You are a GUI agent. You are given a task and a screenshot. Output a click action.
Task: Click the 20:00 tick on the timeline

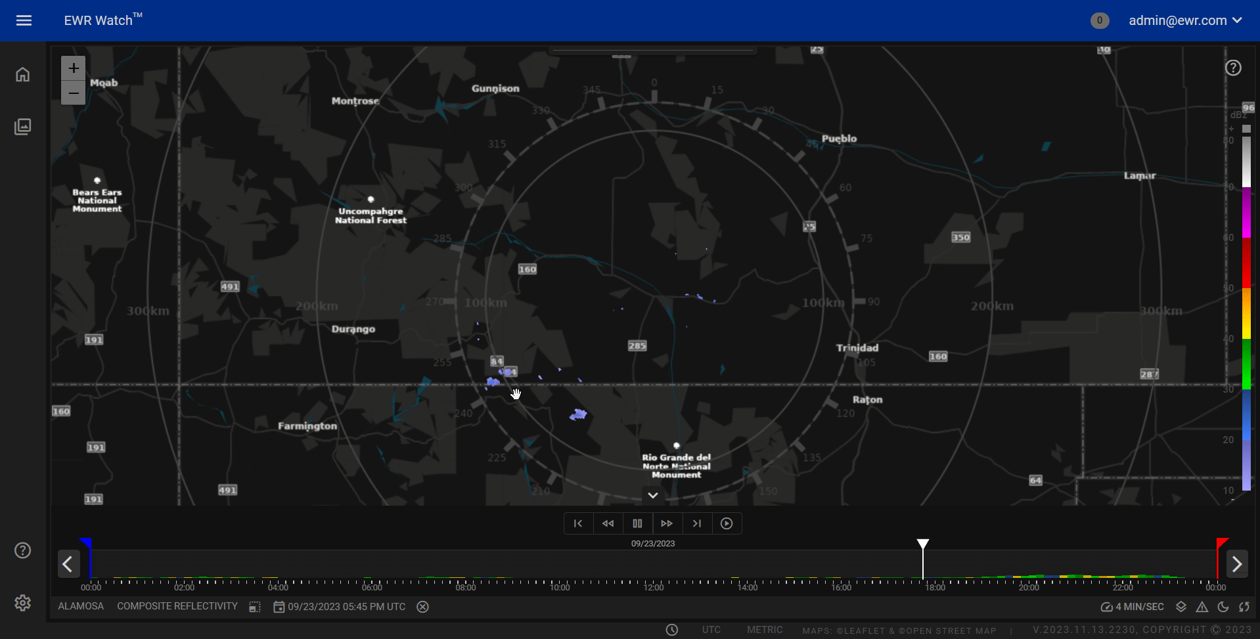pyautogui.click(x=1029, y=587)
